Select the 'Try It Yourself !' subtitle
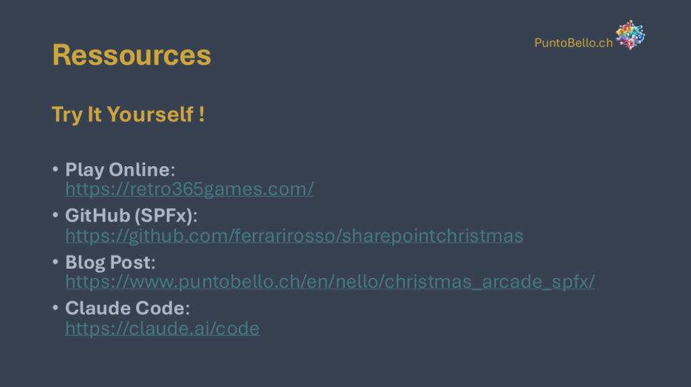This screenshot has width=691, height=387. (x=128, y=114)
